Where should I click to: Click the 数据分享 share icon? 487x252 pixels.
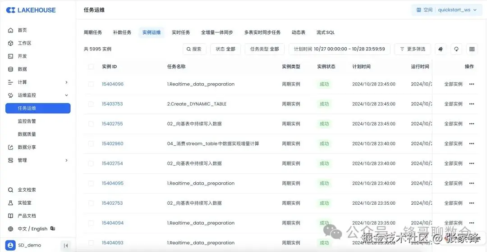tap(10, 147)
